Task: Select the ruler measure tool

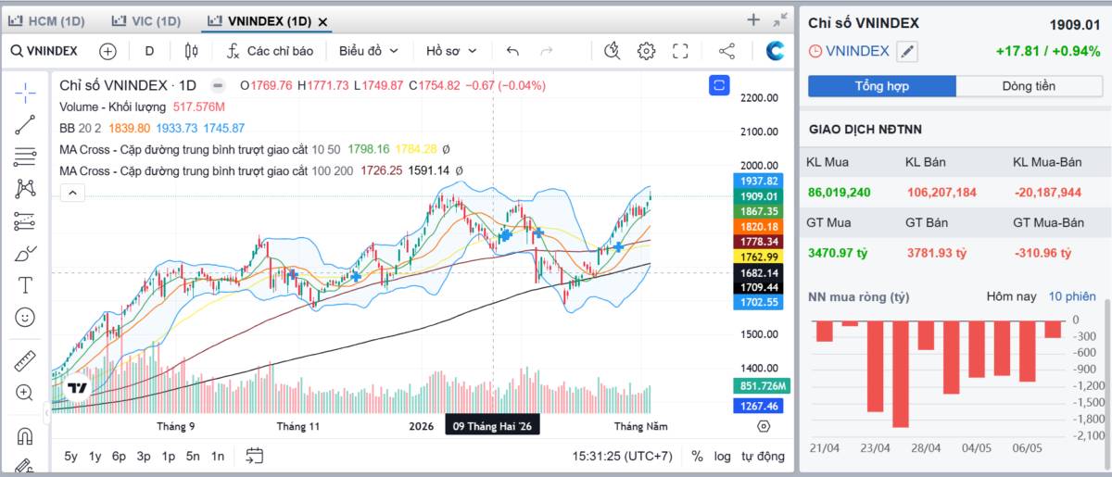Action: coord(25,360)
